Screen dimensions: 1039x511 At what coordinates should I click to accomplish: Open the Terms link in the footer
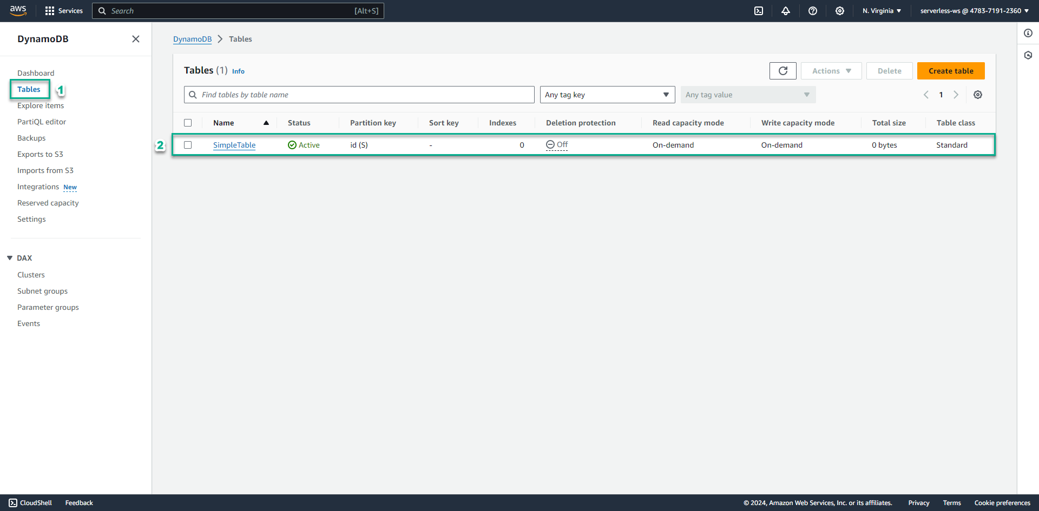coord(952,503)
